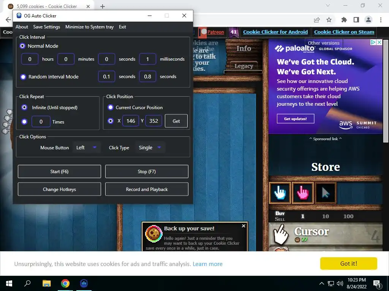Open Change Hotkeys dialog
Screen dimensions: 389x291
pyautogui.click(x=59, y=189)
